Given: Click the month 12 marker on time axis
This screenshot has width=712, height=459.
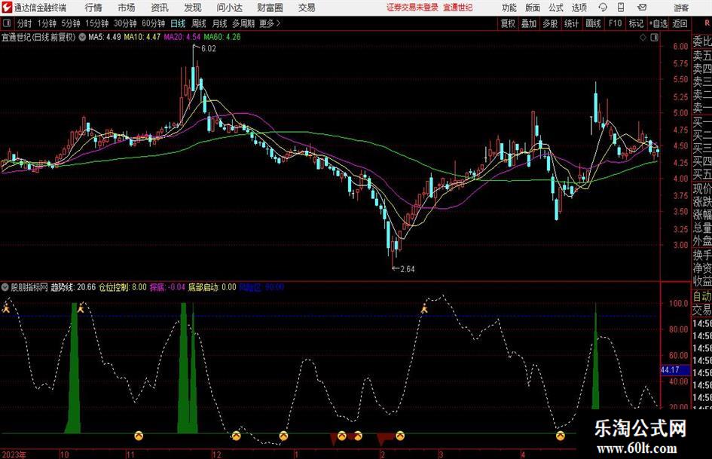Looking at the screenshot, I should (x=216, y=454).
